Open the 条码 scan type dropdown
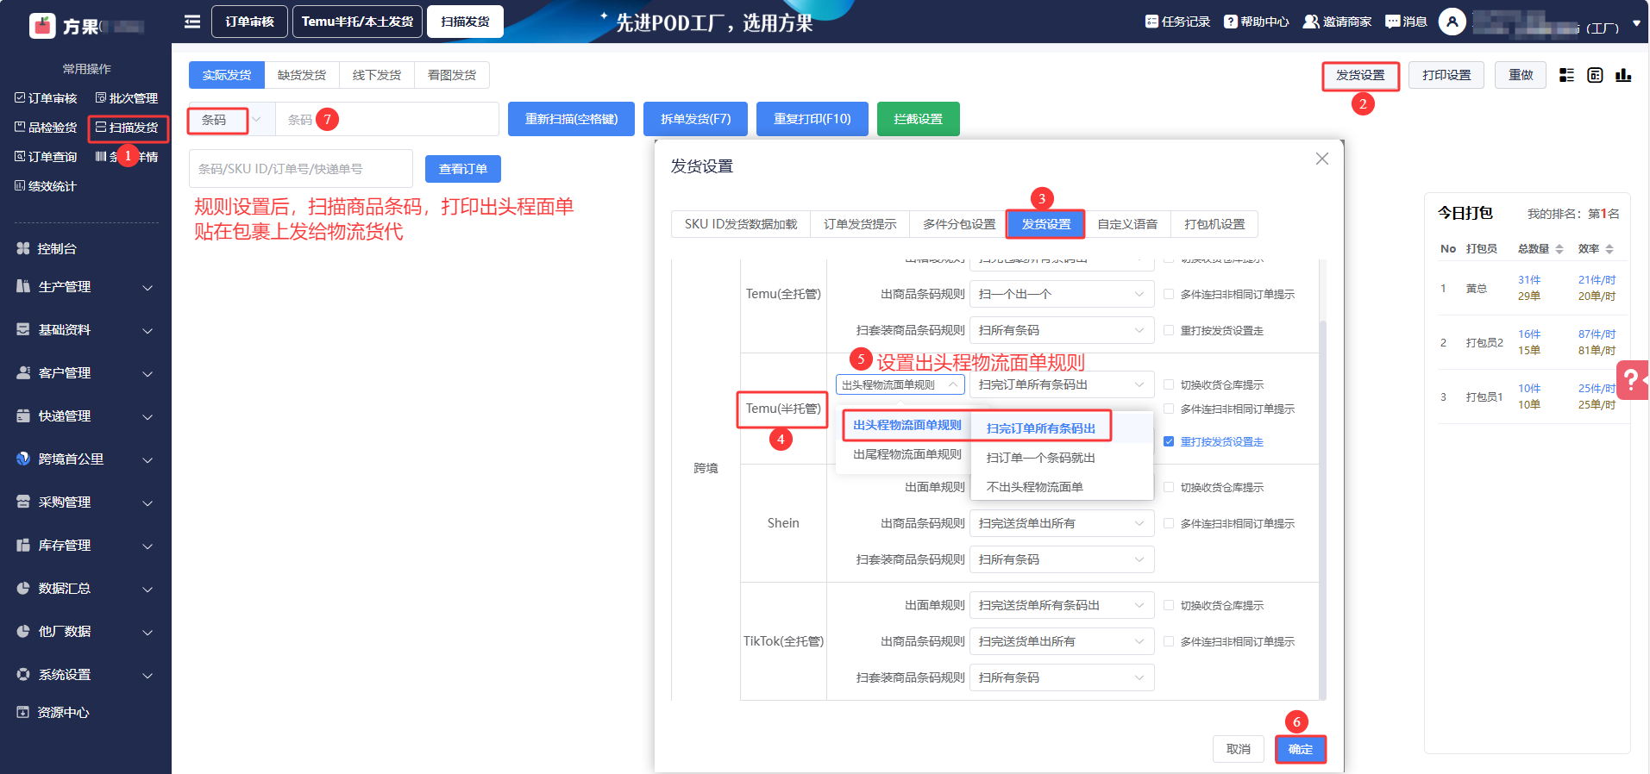Screen dimensions: 1650x774 coord(230,120)
